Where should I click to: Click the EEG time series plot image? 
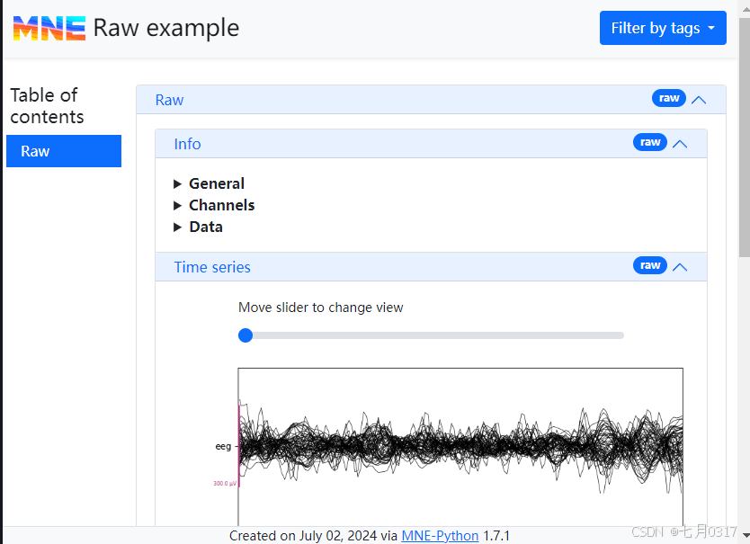(x=460, y=445)
